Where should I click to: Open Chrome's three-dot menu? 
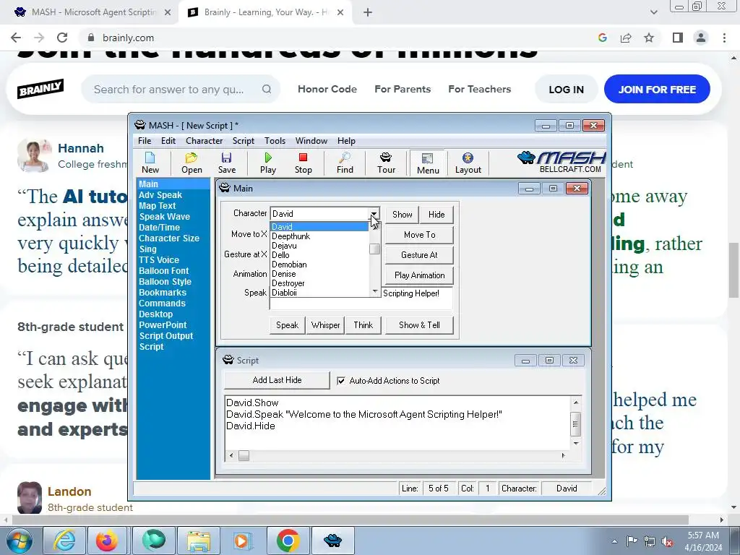(x=724, y=38)
